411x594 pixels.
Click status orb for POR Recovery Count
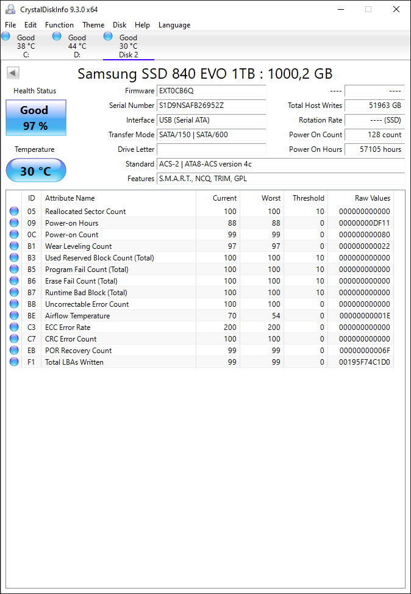pos(14,351)
